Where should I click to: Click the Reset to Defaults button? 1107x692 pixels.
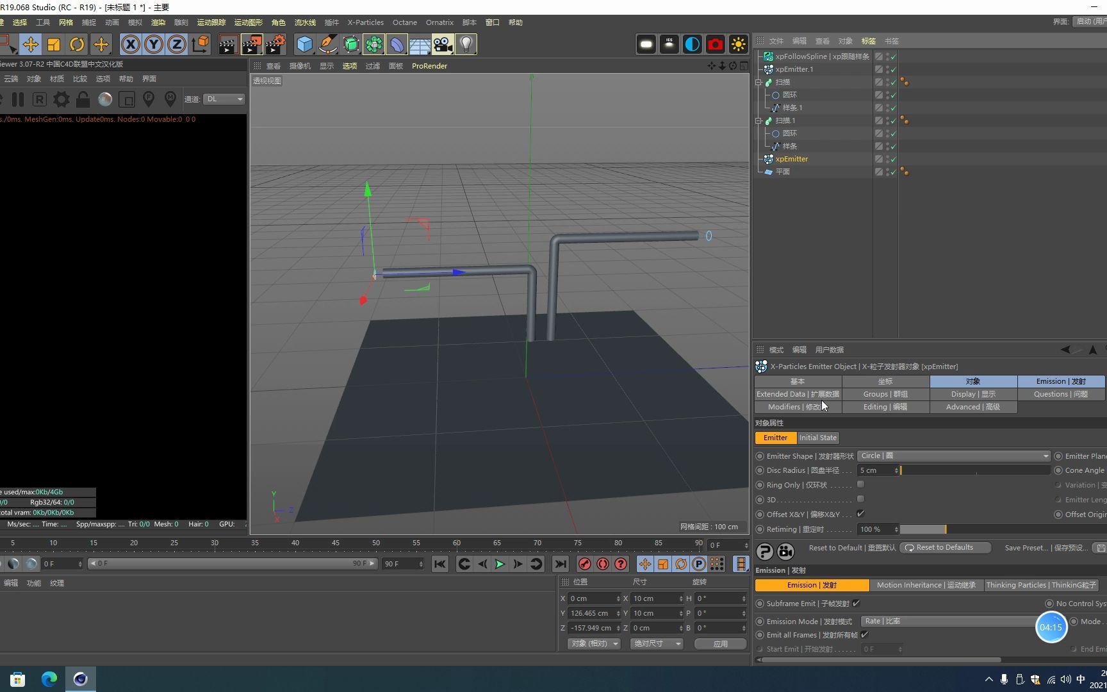click(x=944, y=547)
